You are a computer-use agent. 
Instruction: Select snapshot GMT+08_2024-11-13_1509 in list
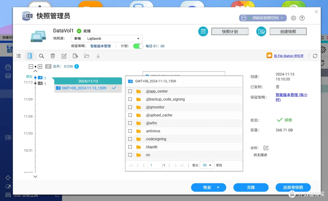88,88
